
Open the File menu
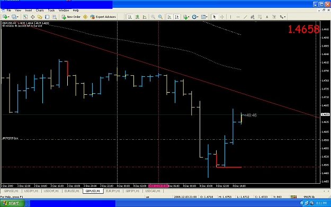9,11
